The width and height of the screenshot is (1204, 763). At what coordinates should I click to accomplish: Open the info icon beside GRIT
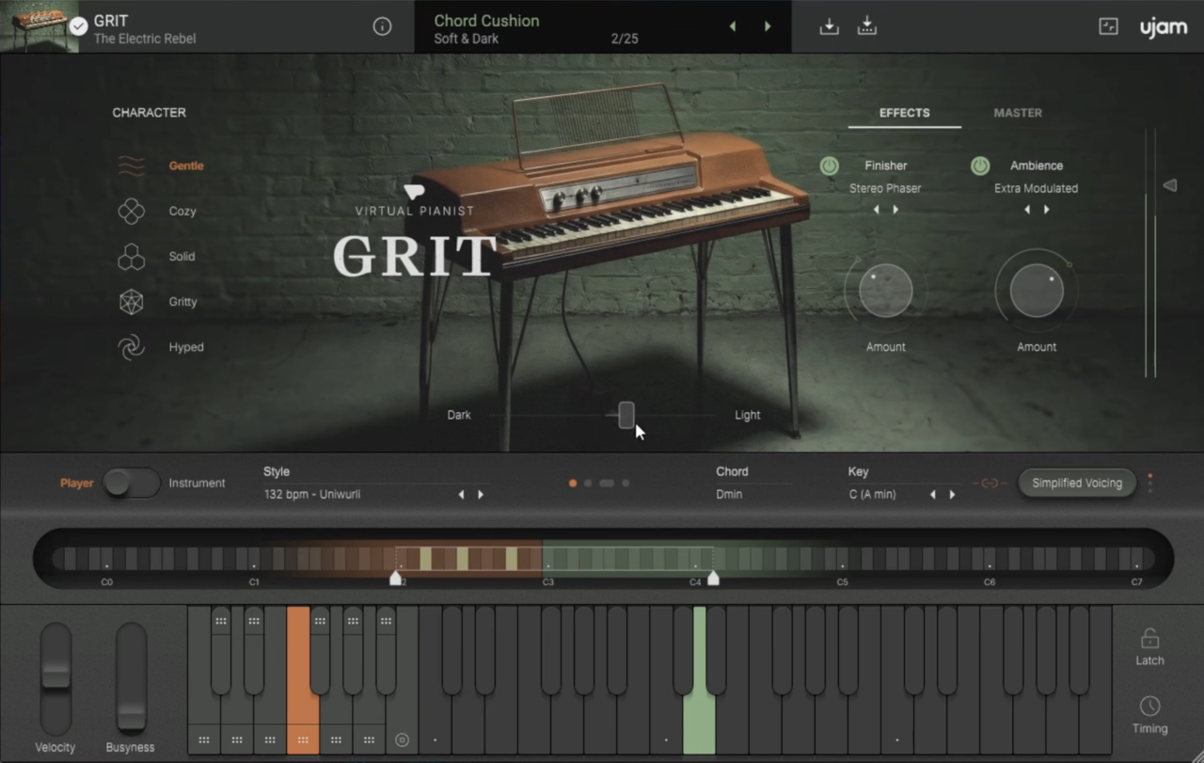pos(382,26)
